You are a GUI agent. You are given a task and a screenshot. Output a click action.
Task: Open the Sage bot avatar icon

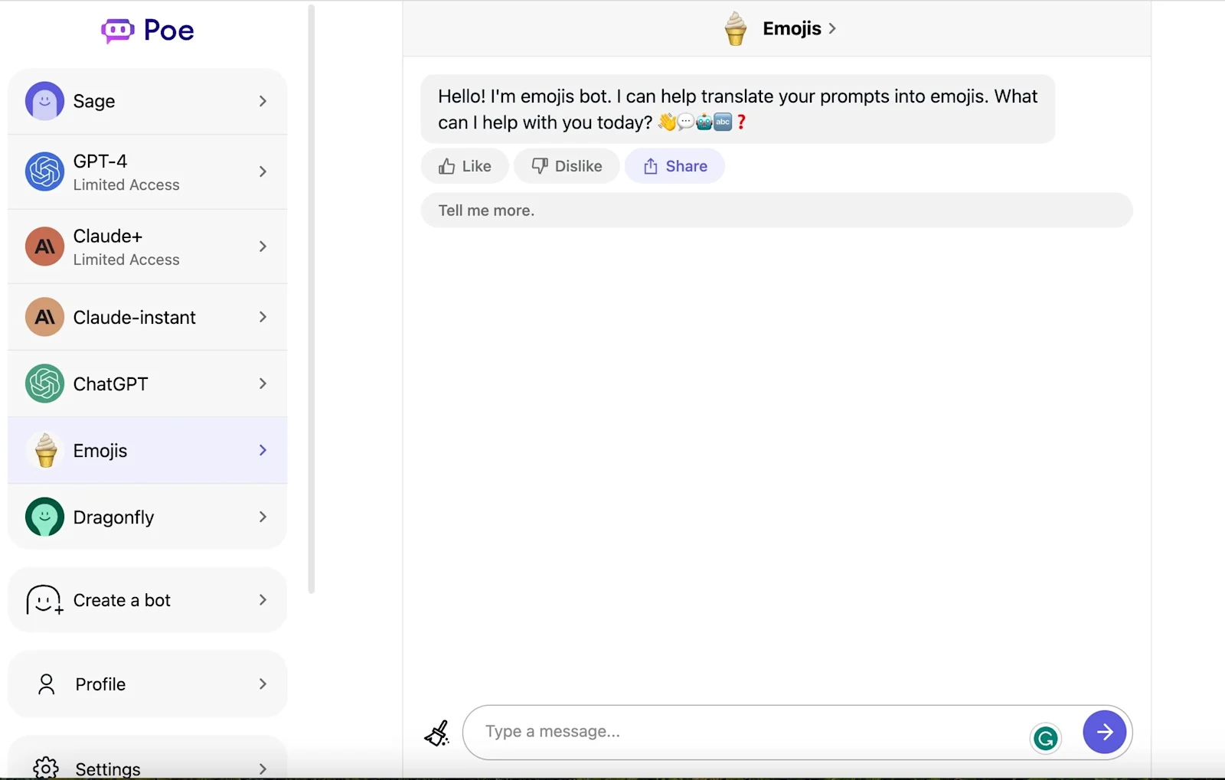44,101
